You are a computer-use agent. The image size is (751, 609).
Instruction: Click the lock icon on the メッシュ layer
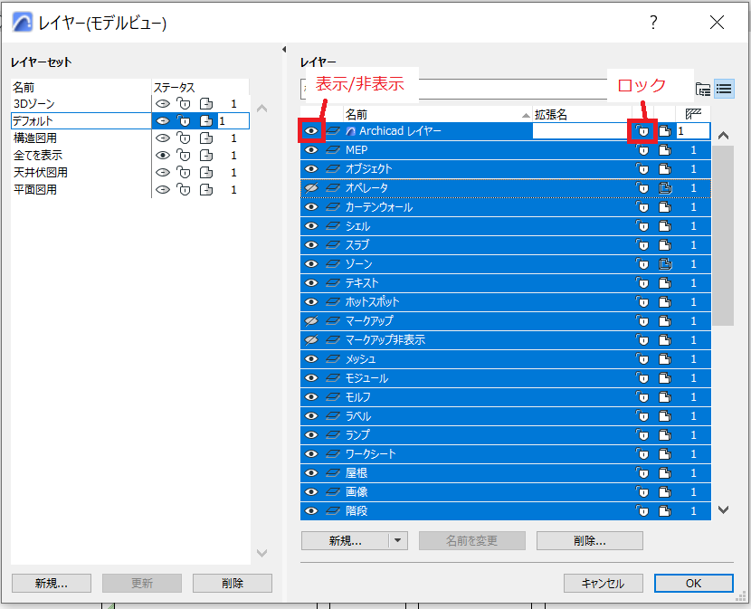pyautogui.click(x=642, y=358)
